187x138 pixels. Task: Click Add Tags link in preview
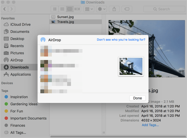tap(150, 125)
